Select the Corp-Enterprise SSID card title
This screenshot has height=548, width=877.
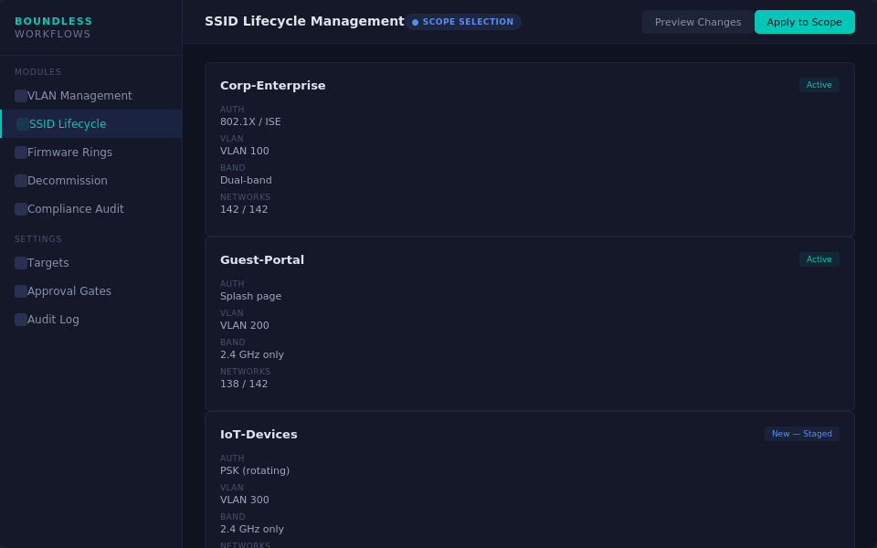pyautogui.click(x=272, y=85)
